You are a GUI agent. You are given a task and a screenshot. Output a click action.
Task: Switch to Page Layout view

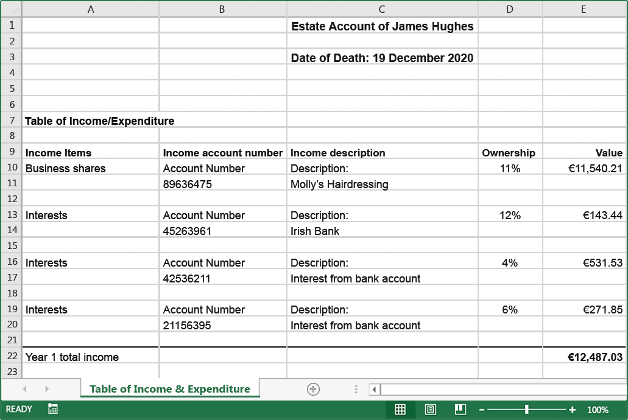click(x=431, y=410)
